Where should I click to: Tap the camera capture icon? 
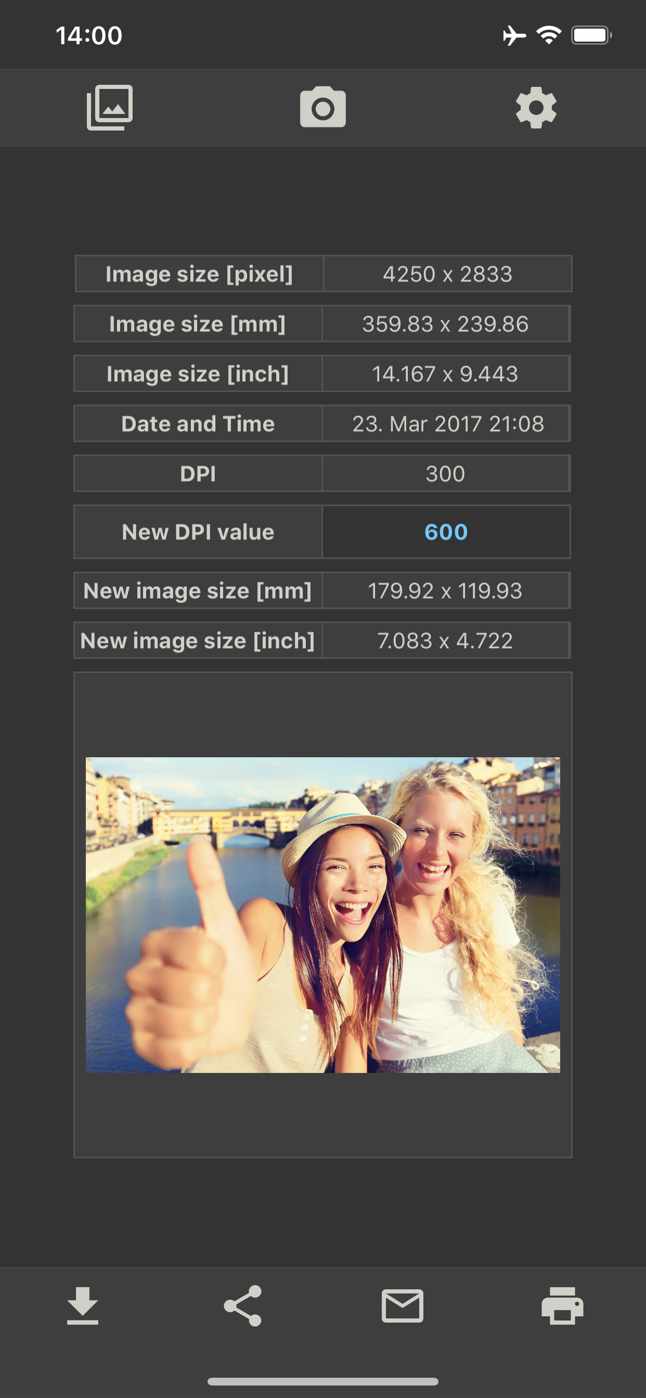pos(323,108)
